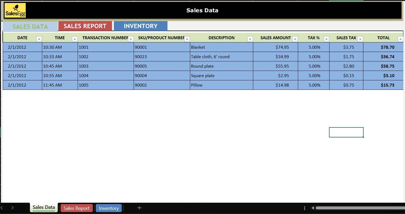This screenshot has width=405, height=214.
Task: Click the blue INVENTORY navigation button
Action: click(140, 26)
